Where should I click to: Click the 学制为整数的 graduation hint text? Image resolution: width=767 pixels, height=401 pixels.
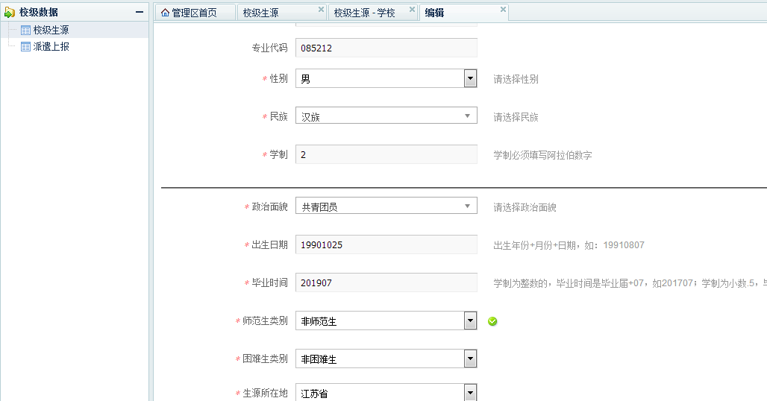[x=630, y=283]
